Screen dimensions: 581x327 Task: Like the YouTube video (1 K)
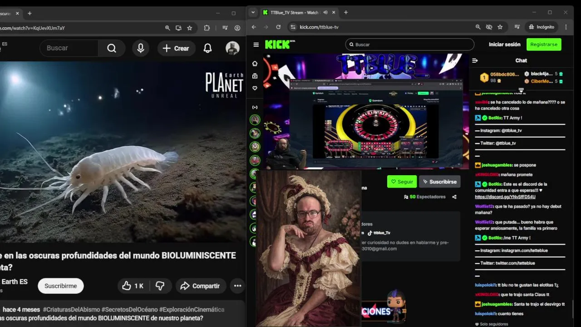[x=132, y=286]
